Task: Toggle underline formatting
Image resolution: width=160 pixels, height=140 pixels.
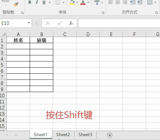Action: coord(44,2)
